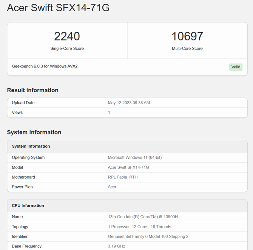The image size is (253, 250).
Task: Select the May 12 2023 09:38 AM value
Action: tap(129, 103)
